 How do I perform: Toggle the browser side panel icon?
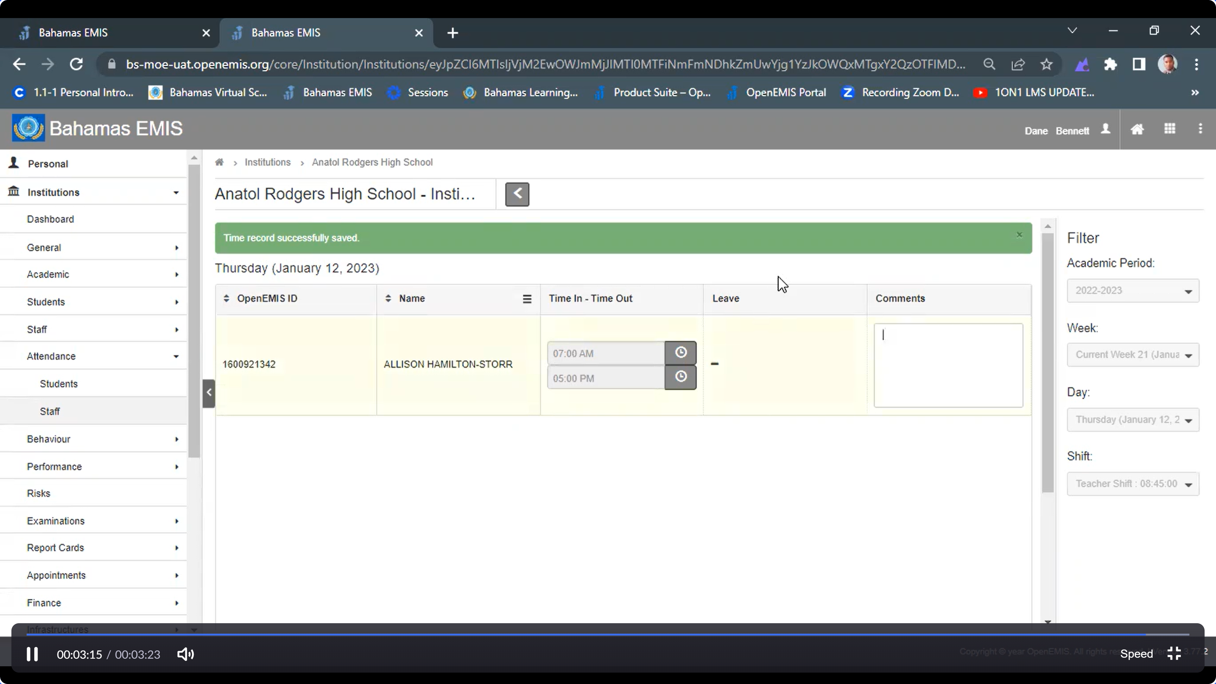1139,64
